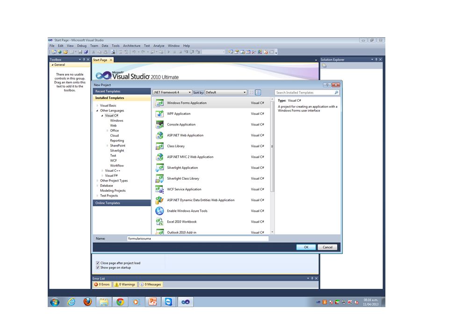
Task: Click the Open File toolbar icon
Action: (x=65, y=52)
